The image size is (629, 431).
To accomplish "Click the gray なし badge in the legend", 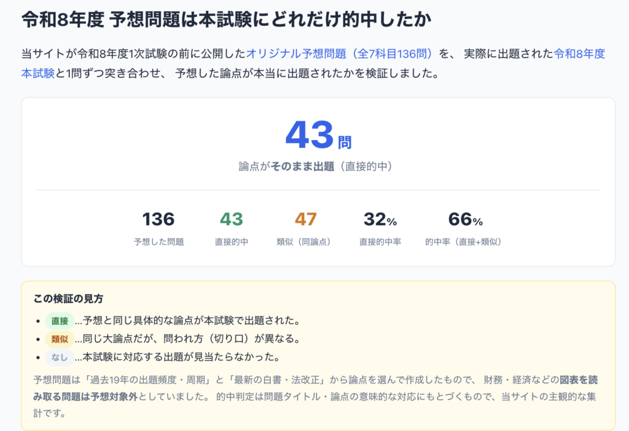I will tap(60, 357).
